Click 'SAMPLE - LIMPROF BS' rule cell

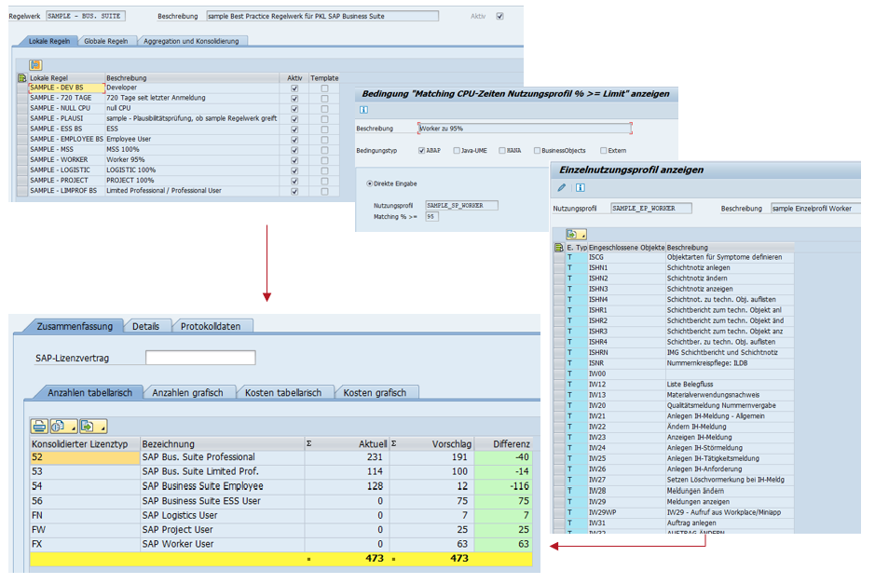pyautogui.click(x=66, y=191)
